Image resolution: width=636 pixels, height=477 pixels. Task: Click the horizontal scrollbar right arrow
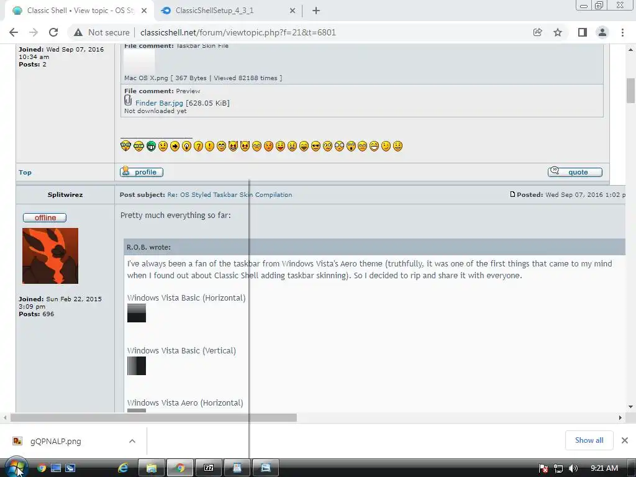click(x=620, y=417)
